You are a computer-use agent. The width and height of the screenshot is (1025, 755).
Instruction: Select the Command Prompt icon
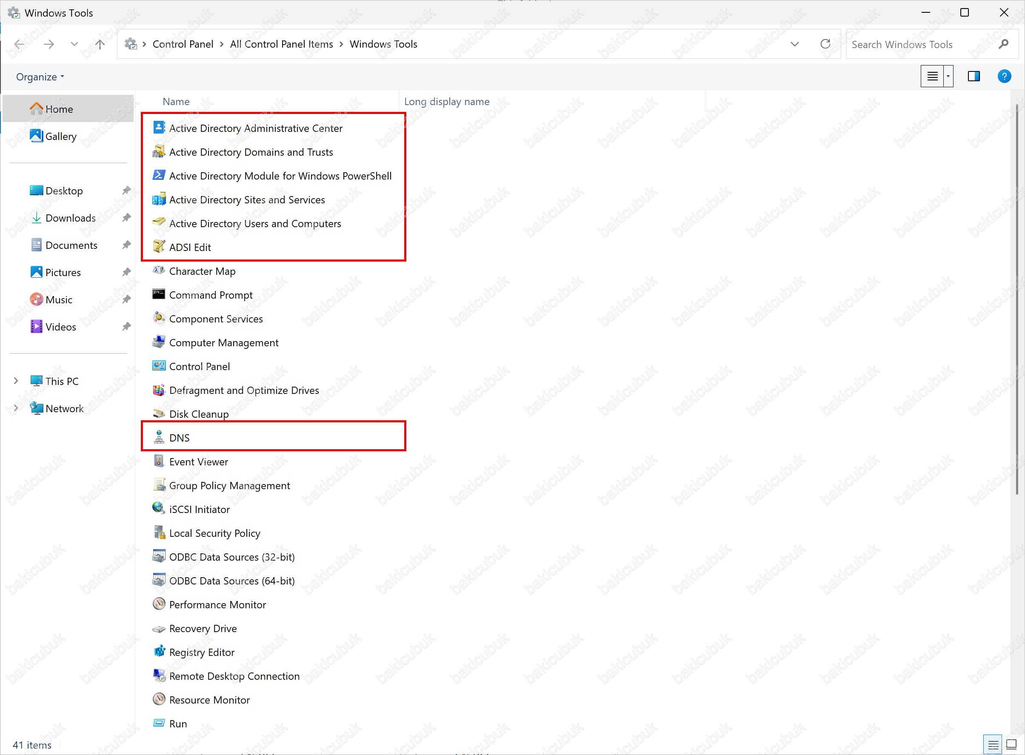pos(159,294)
